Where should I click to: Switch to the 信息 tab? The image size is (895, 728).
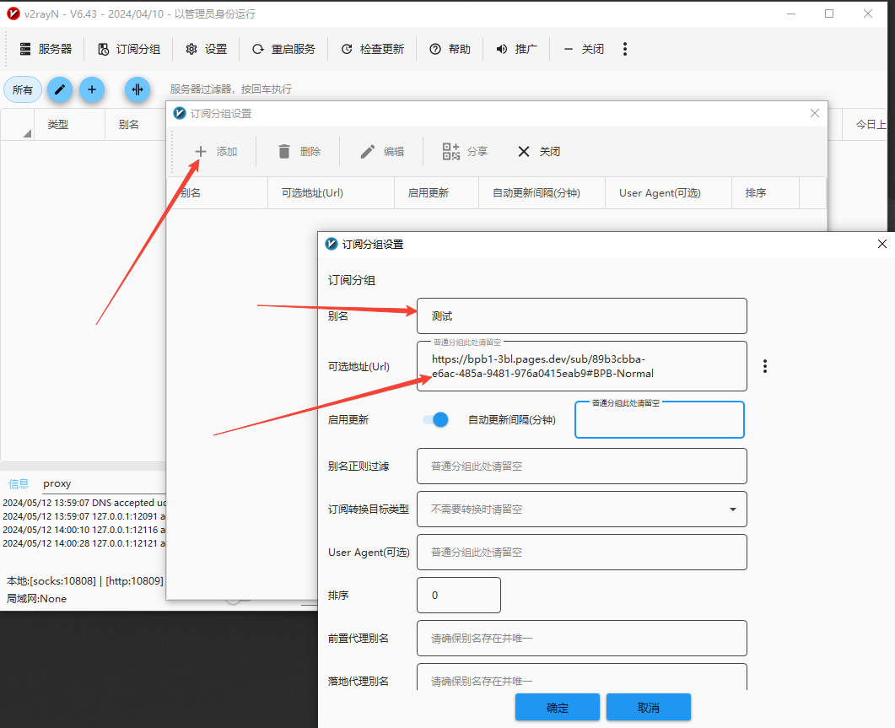click(x=19, y=483)
